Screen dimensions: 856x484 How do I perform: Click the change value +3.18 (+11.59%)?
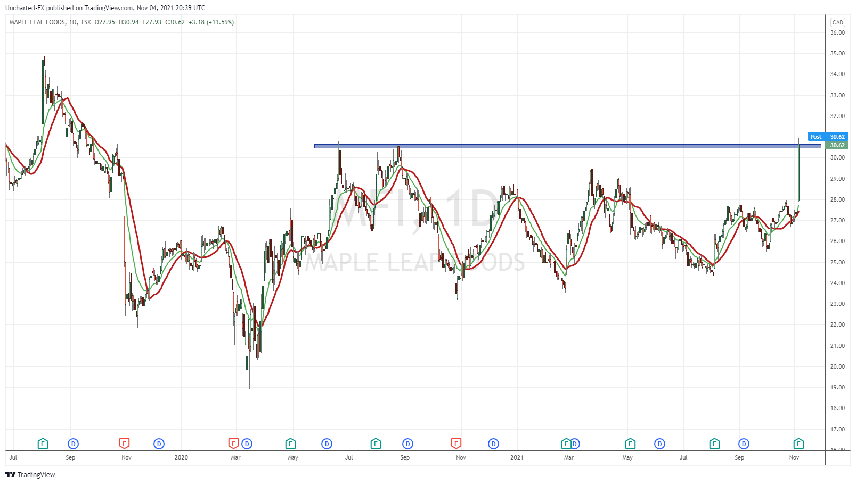[x=211, y=22]
